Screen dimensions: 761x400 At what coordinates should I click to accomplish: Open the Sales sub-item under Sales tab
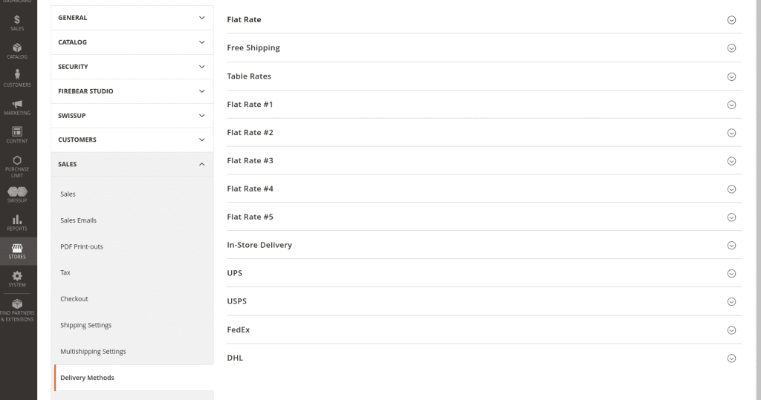pyautogui.click(x=68, y=194)
